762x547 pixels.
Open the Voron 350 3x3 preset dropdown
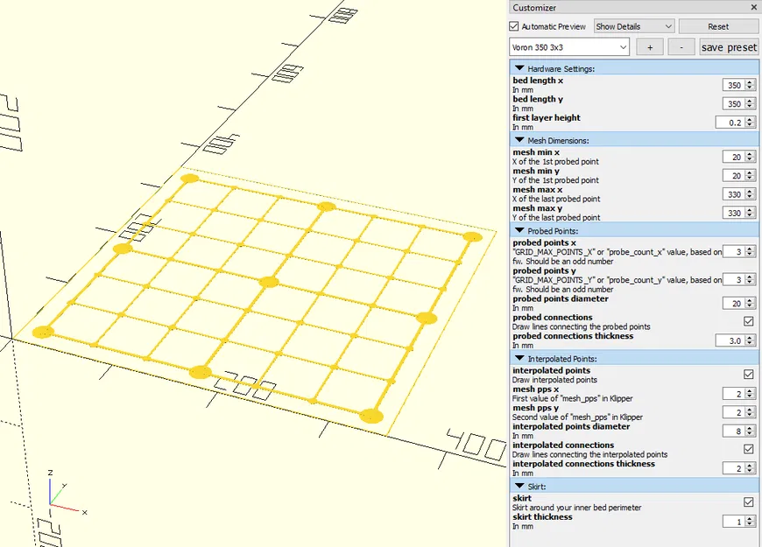(569, 47)
